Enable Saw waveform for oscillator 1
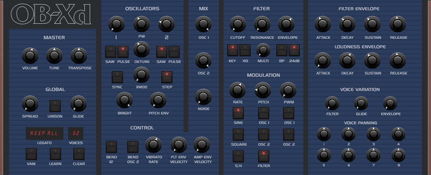The image size is (431, 175). [x=111, y=52]
